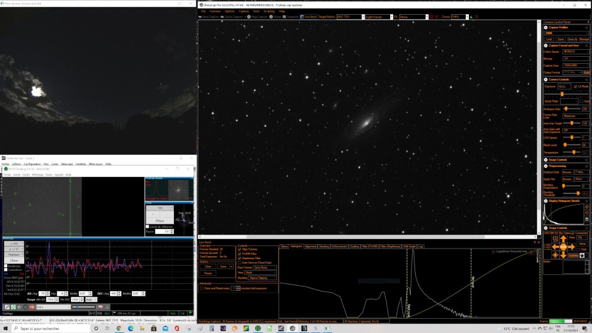592x333 pixels.
Task: Click PHD2 connect equipment icon
Action: click(x=7, y=307)
